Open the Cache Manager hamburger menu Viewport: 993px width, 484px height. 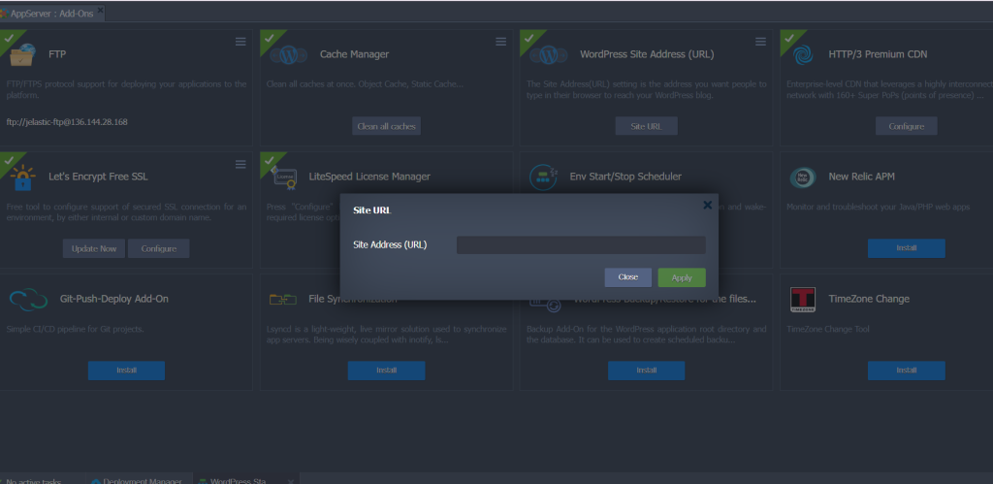pos(501,42)
